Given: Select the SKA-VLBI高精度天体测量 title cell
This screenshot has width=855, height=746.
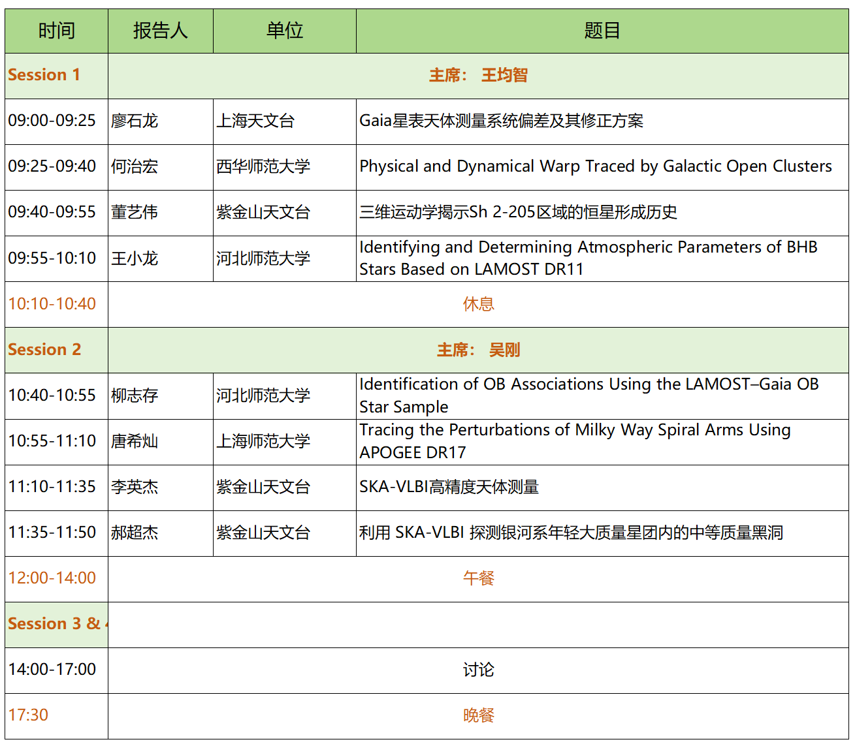Looking at the screenshot, I should pos(449,487).
